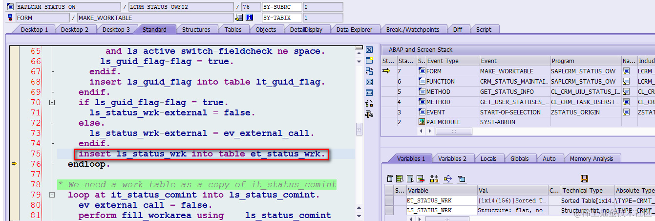Screen dimensions: 655x221
Task: Click the funnel filter icon in the variables toolbar
Action: click(462, 179)
